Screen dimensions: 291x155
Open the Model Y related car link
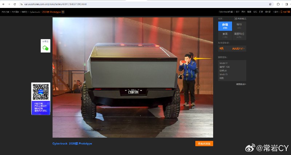click(x=223, y=63)
